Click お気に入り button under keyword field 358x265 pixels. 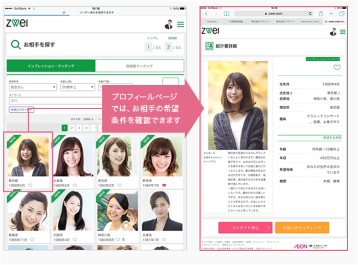(21, 110)
